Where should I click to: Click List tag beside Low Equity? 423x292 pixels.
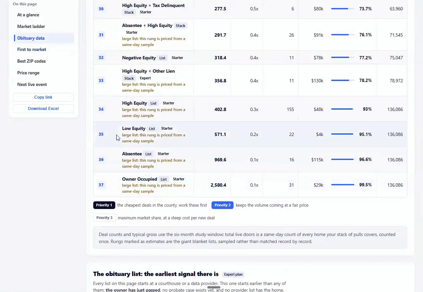[x=152, y=129]
